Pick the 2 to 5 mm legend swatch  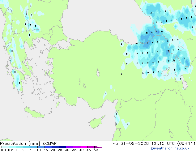27,147
